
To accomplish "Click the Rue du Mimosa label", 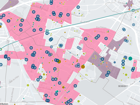I will click(x=12, y=95).
